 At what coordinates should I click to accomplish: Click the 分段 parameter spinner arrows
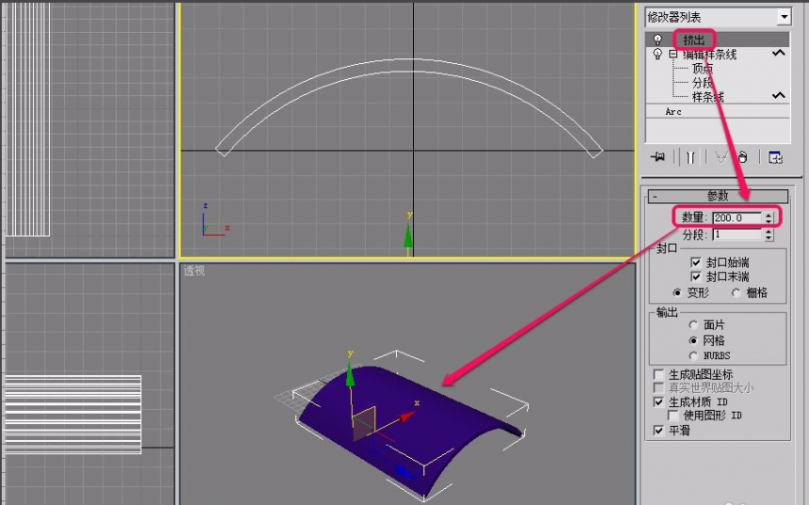769,235
